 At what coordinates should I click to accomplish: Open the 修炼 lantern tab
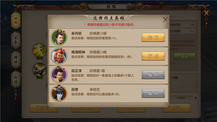click(x=16, y=60)
